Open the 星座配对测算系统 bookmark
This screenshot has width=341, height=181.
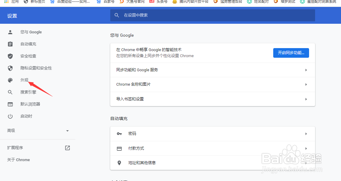pyautogui.click(x=318, y=2)
